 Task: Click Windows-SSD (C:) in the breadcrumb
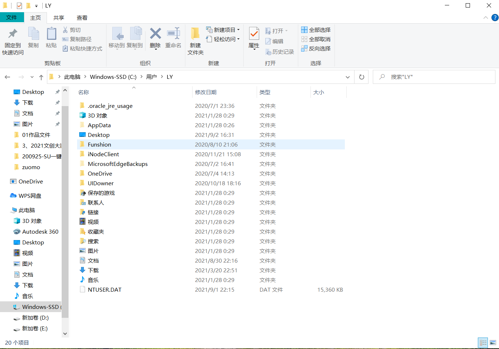point(113,77)
